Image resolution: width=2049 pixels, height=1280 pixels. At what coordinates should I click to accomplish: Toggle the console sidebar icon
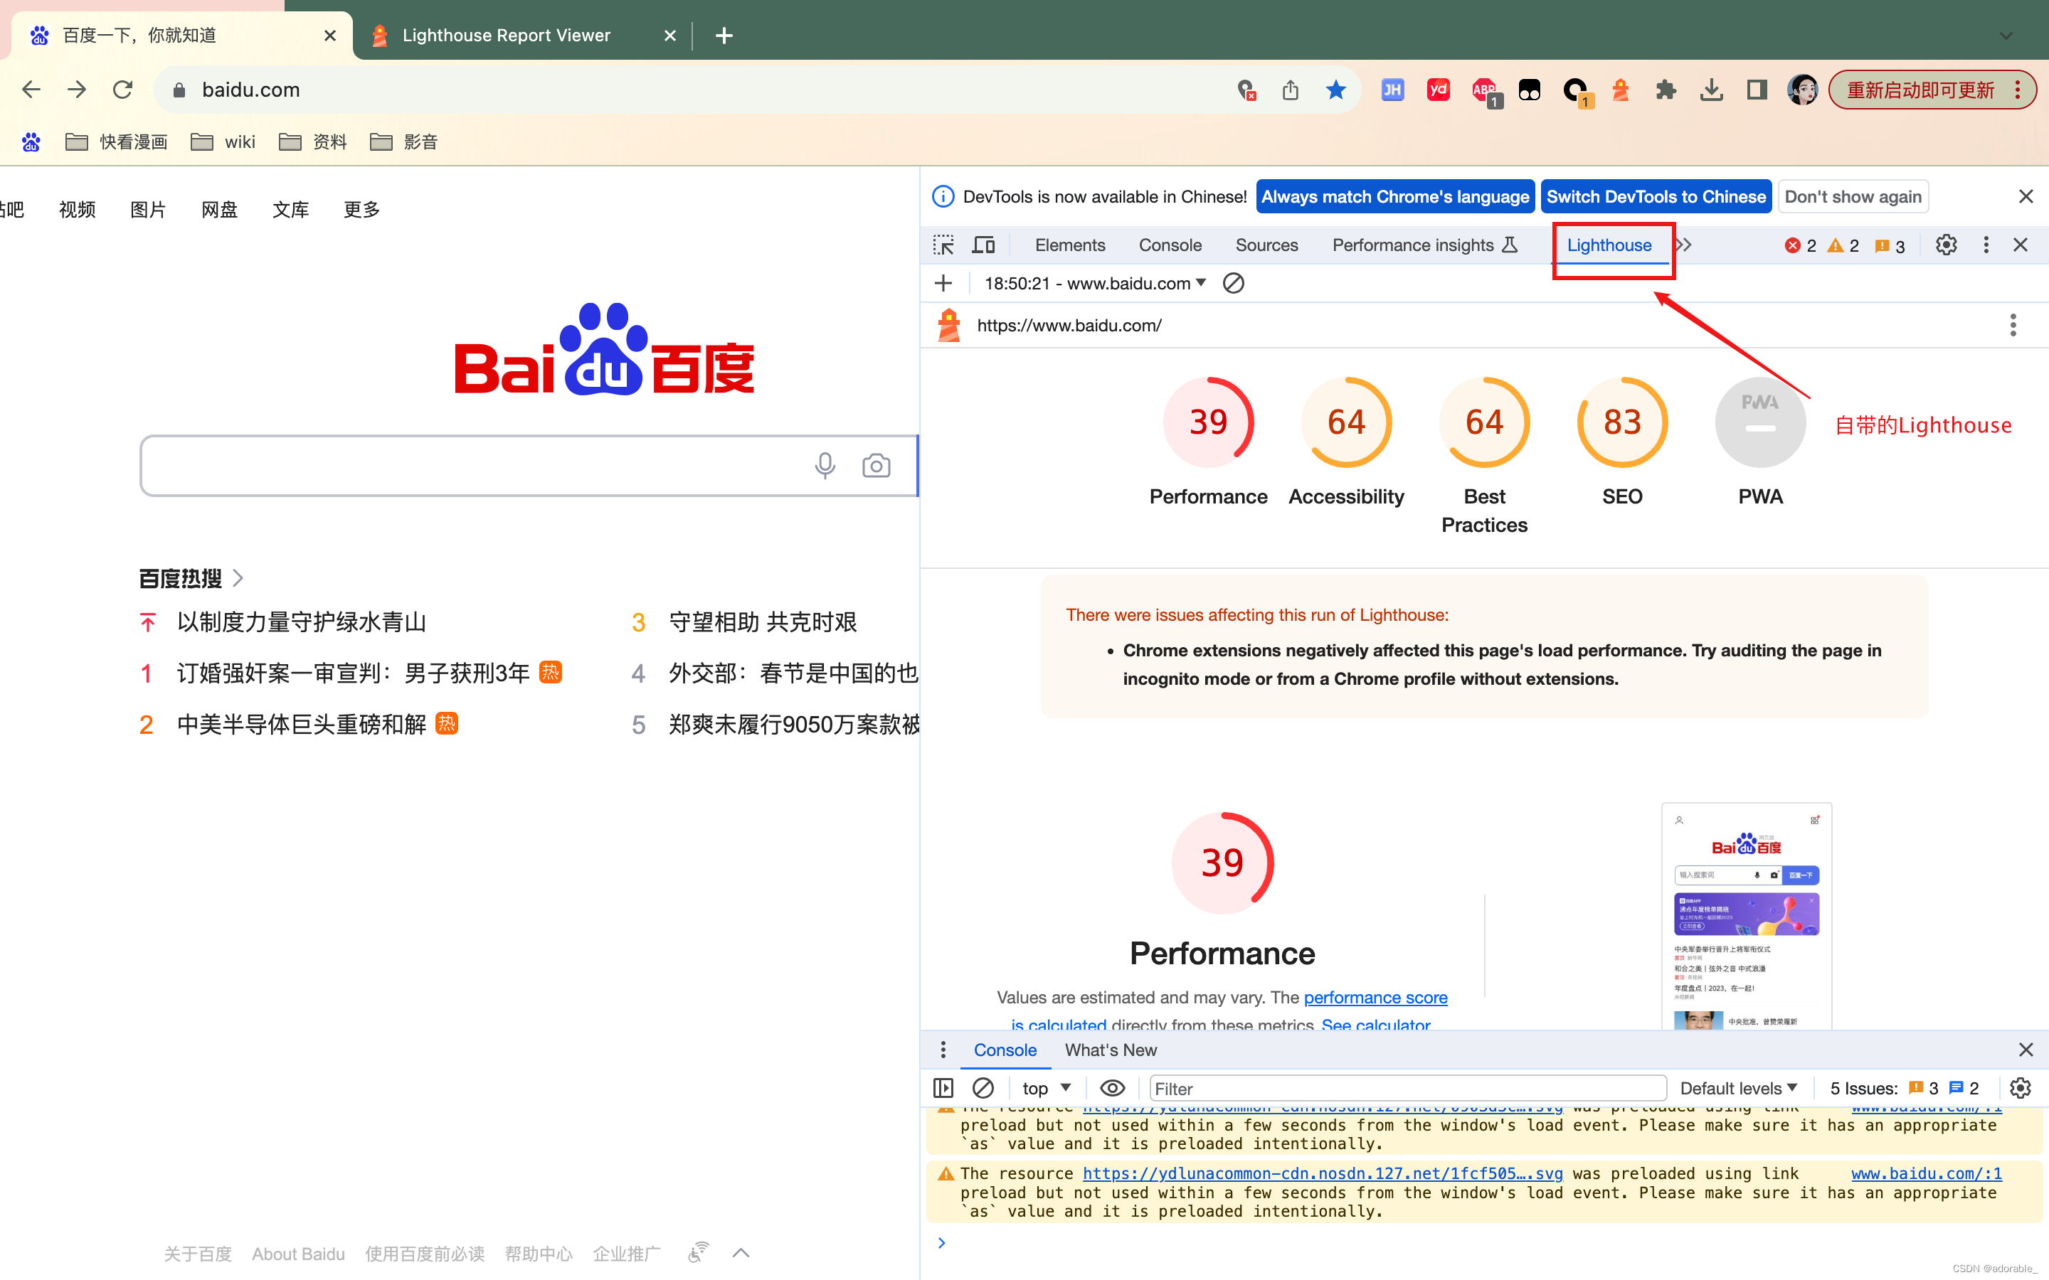point(943,1088)
